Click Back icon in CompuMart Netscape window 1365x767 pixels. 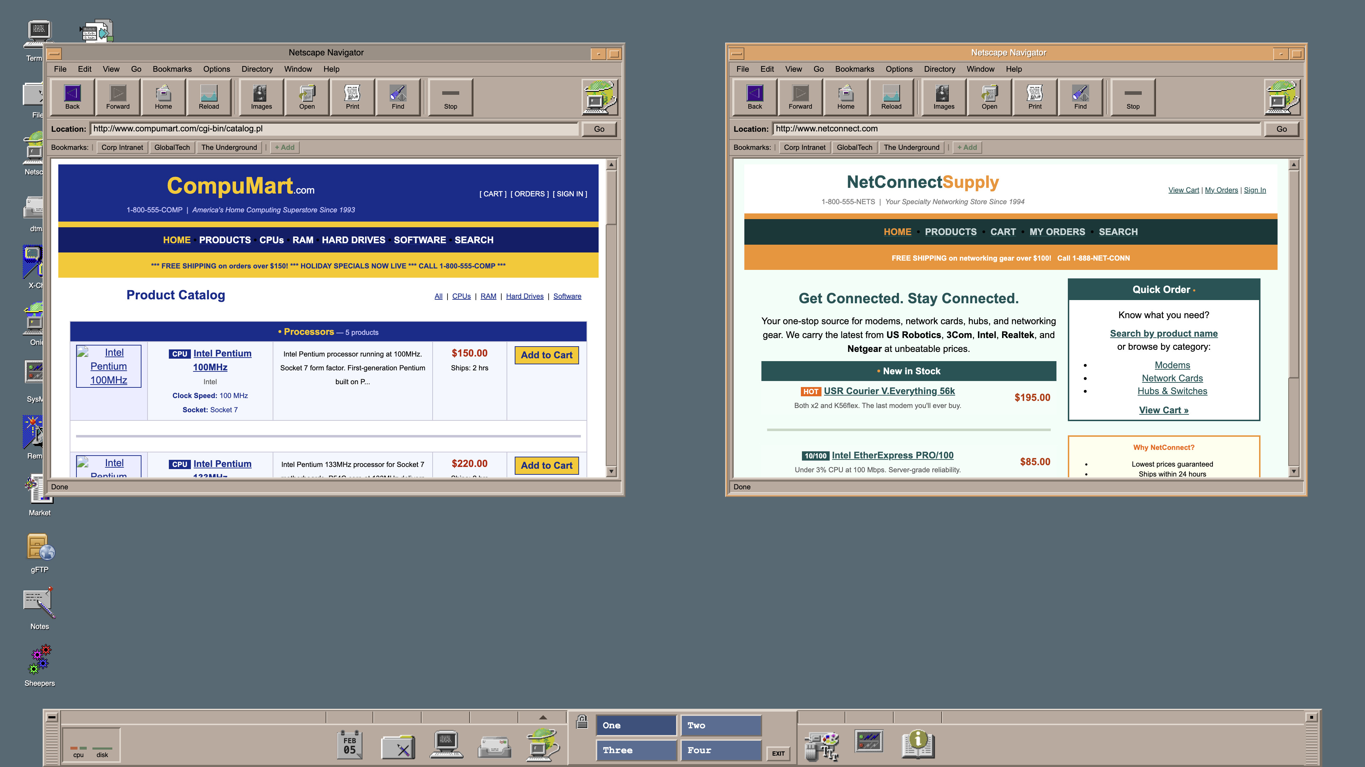click(x=72, y=97)
